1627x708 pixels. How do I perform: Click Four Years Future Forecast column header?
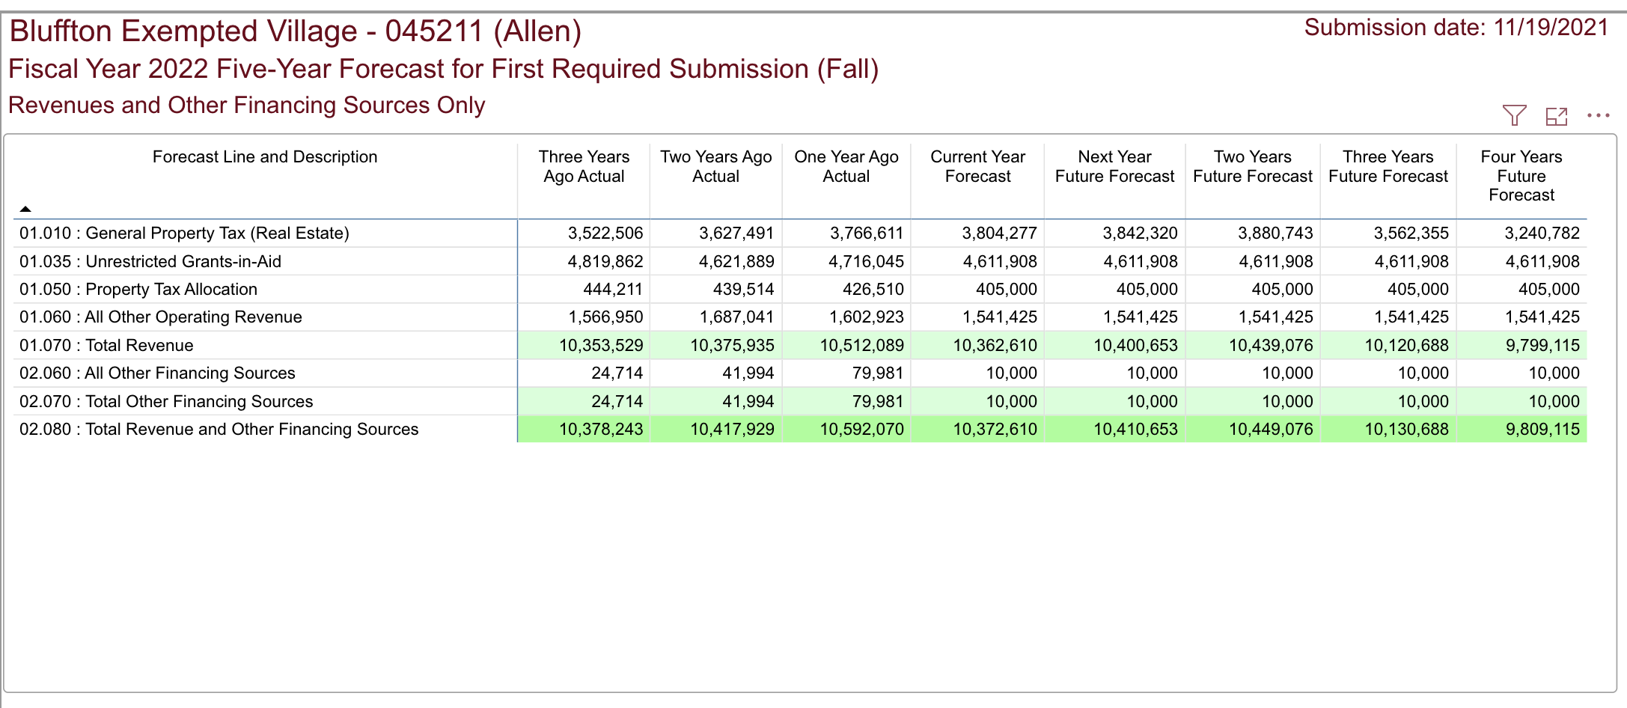[x=1521, y=176]
